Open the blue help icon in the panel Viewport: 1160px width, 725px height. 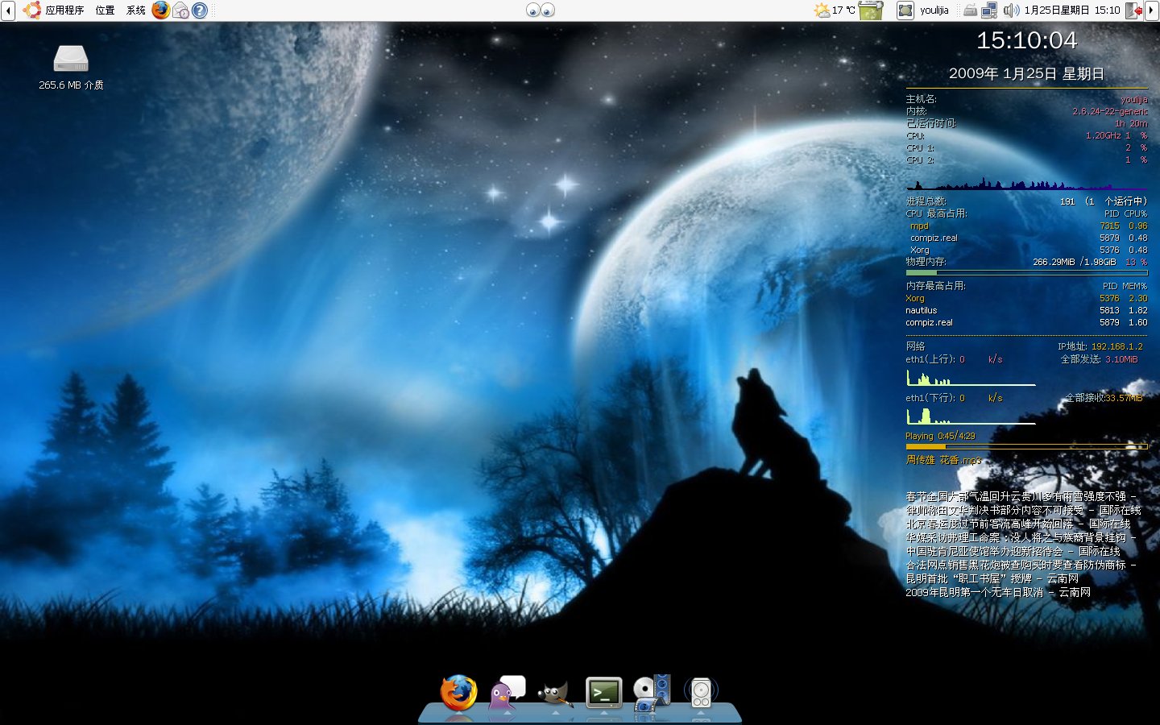click(200, 10)
